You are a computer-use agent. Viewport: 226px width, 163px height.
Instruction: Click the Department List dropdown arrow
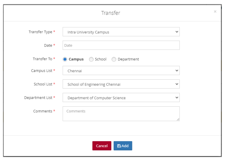pyautogui.click(x=177, y=98)
